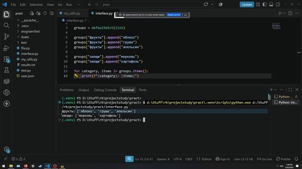Run the Python file with play icon
This screenshot has width=302, height=169.
[280, 13]
